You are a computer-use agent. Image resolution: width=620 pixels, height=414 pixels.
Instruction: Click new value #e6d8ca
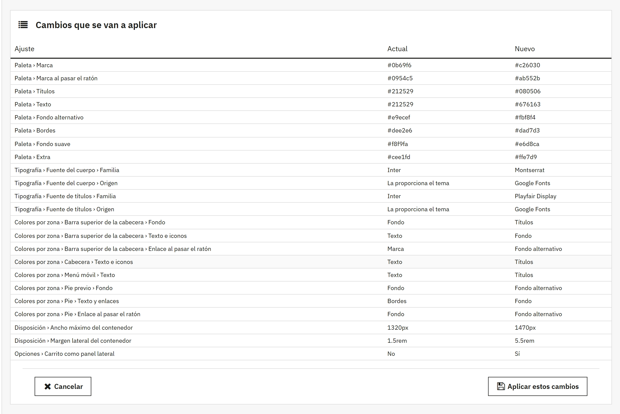tap(527, 144)
